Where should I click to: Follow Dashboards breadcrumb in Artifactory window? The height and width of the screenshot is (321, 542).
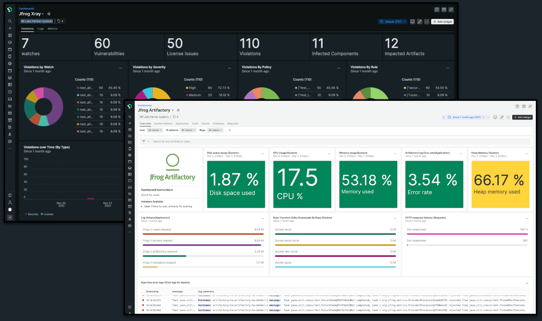(x=145, y=105)
